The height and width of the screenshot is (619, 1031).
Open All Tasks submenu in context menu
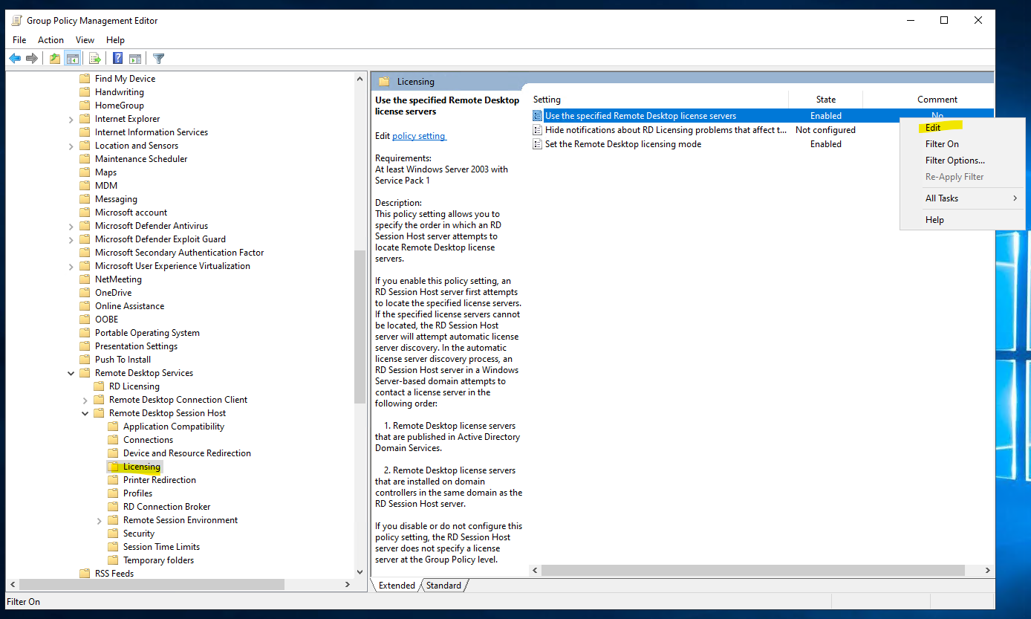(x=962, y=198)
